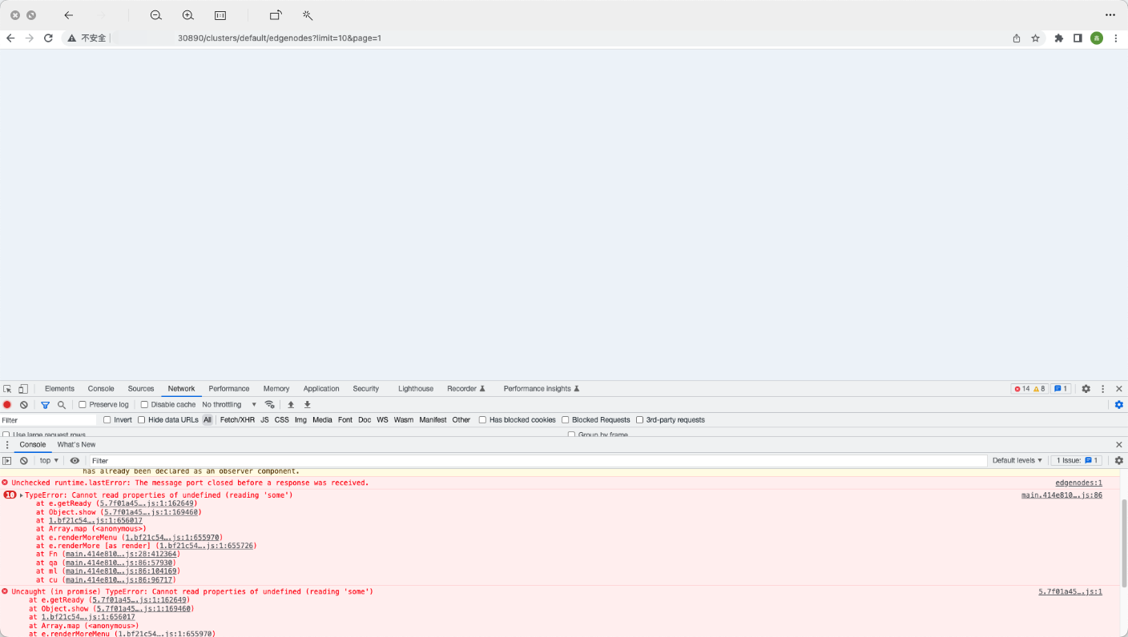Reload the browser page
Viewport: 1128px width, 637px height.
[48, 38]
